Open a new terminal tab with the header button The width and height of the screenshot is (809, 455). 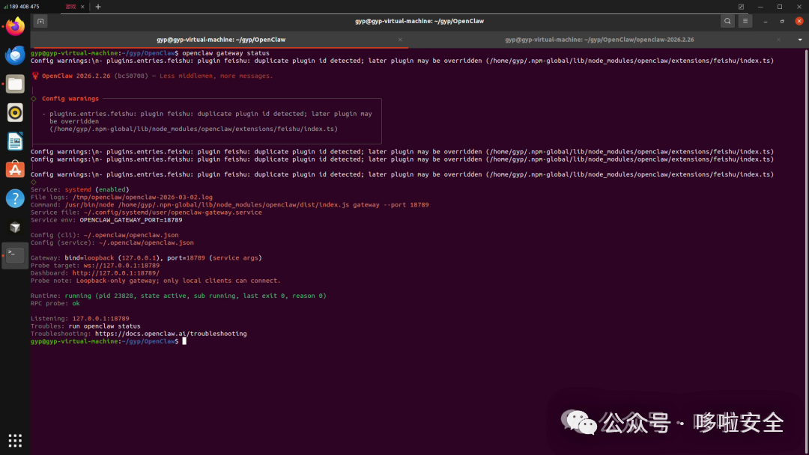(40, 21)
